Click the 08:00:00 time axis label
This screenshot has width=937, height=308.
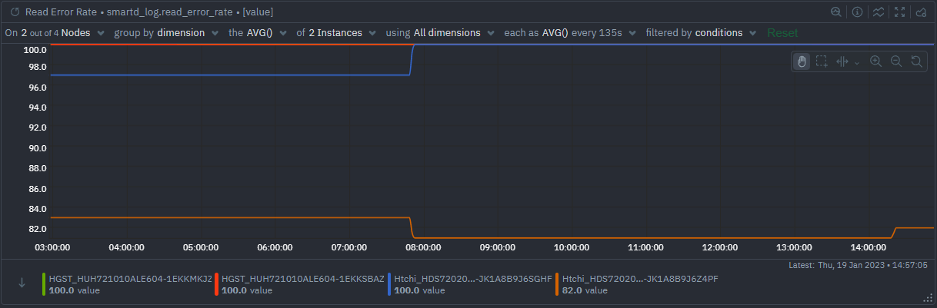click(x=422, y=247)
